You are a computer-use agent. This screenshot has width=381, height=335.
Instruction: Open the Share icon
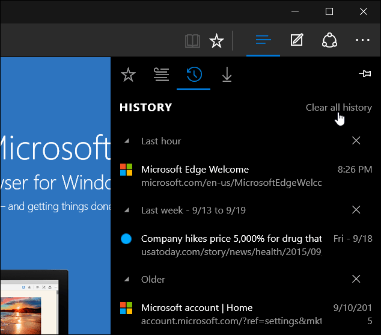coord(329,40)
